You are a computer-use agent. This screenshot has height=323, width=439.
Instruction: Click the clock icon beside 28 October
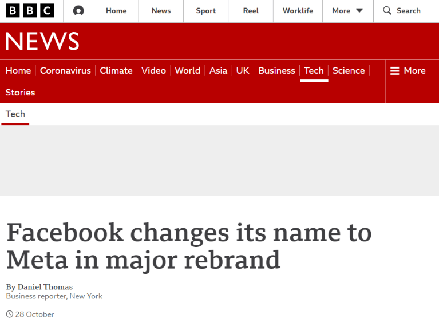[x=10, y=314]
